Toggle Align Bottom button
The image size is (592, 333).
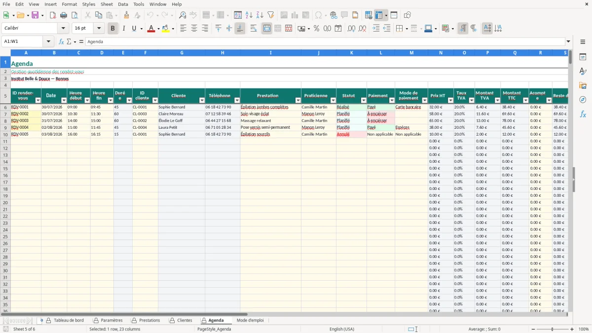(x=240, y=29)
